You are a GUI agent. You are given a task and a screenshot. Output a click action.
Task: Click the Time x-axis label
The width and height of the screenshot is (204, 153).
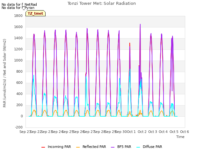(180, 137)
